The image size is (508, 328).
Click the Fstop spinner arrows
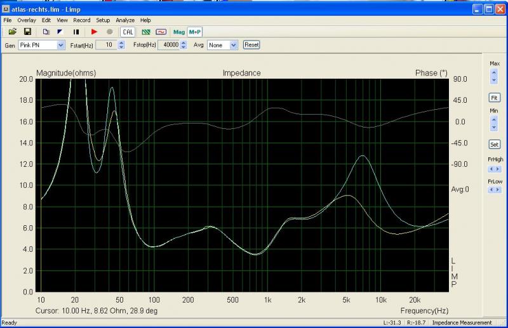point(184,45)
